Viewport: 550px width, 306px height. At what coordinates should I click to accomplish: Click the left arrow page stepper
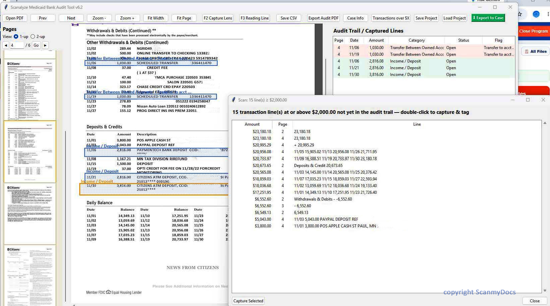tap(6, 45)
